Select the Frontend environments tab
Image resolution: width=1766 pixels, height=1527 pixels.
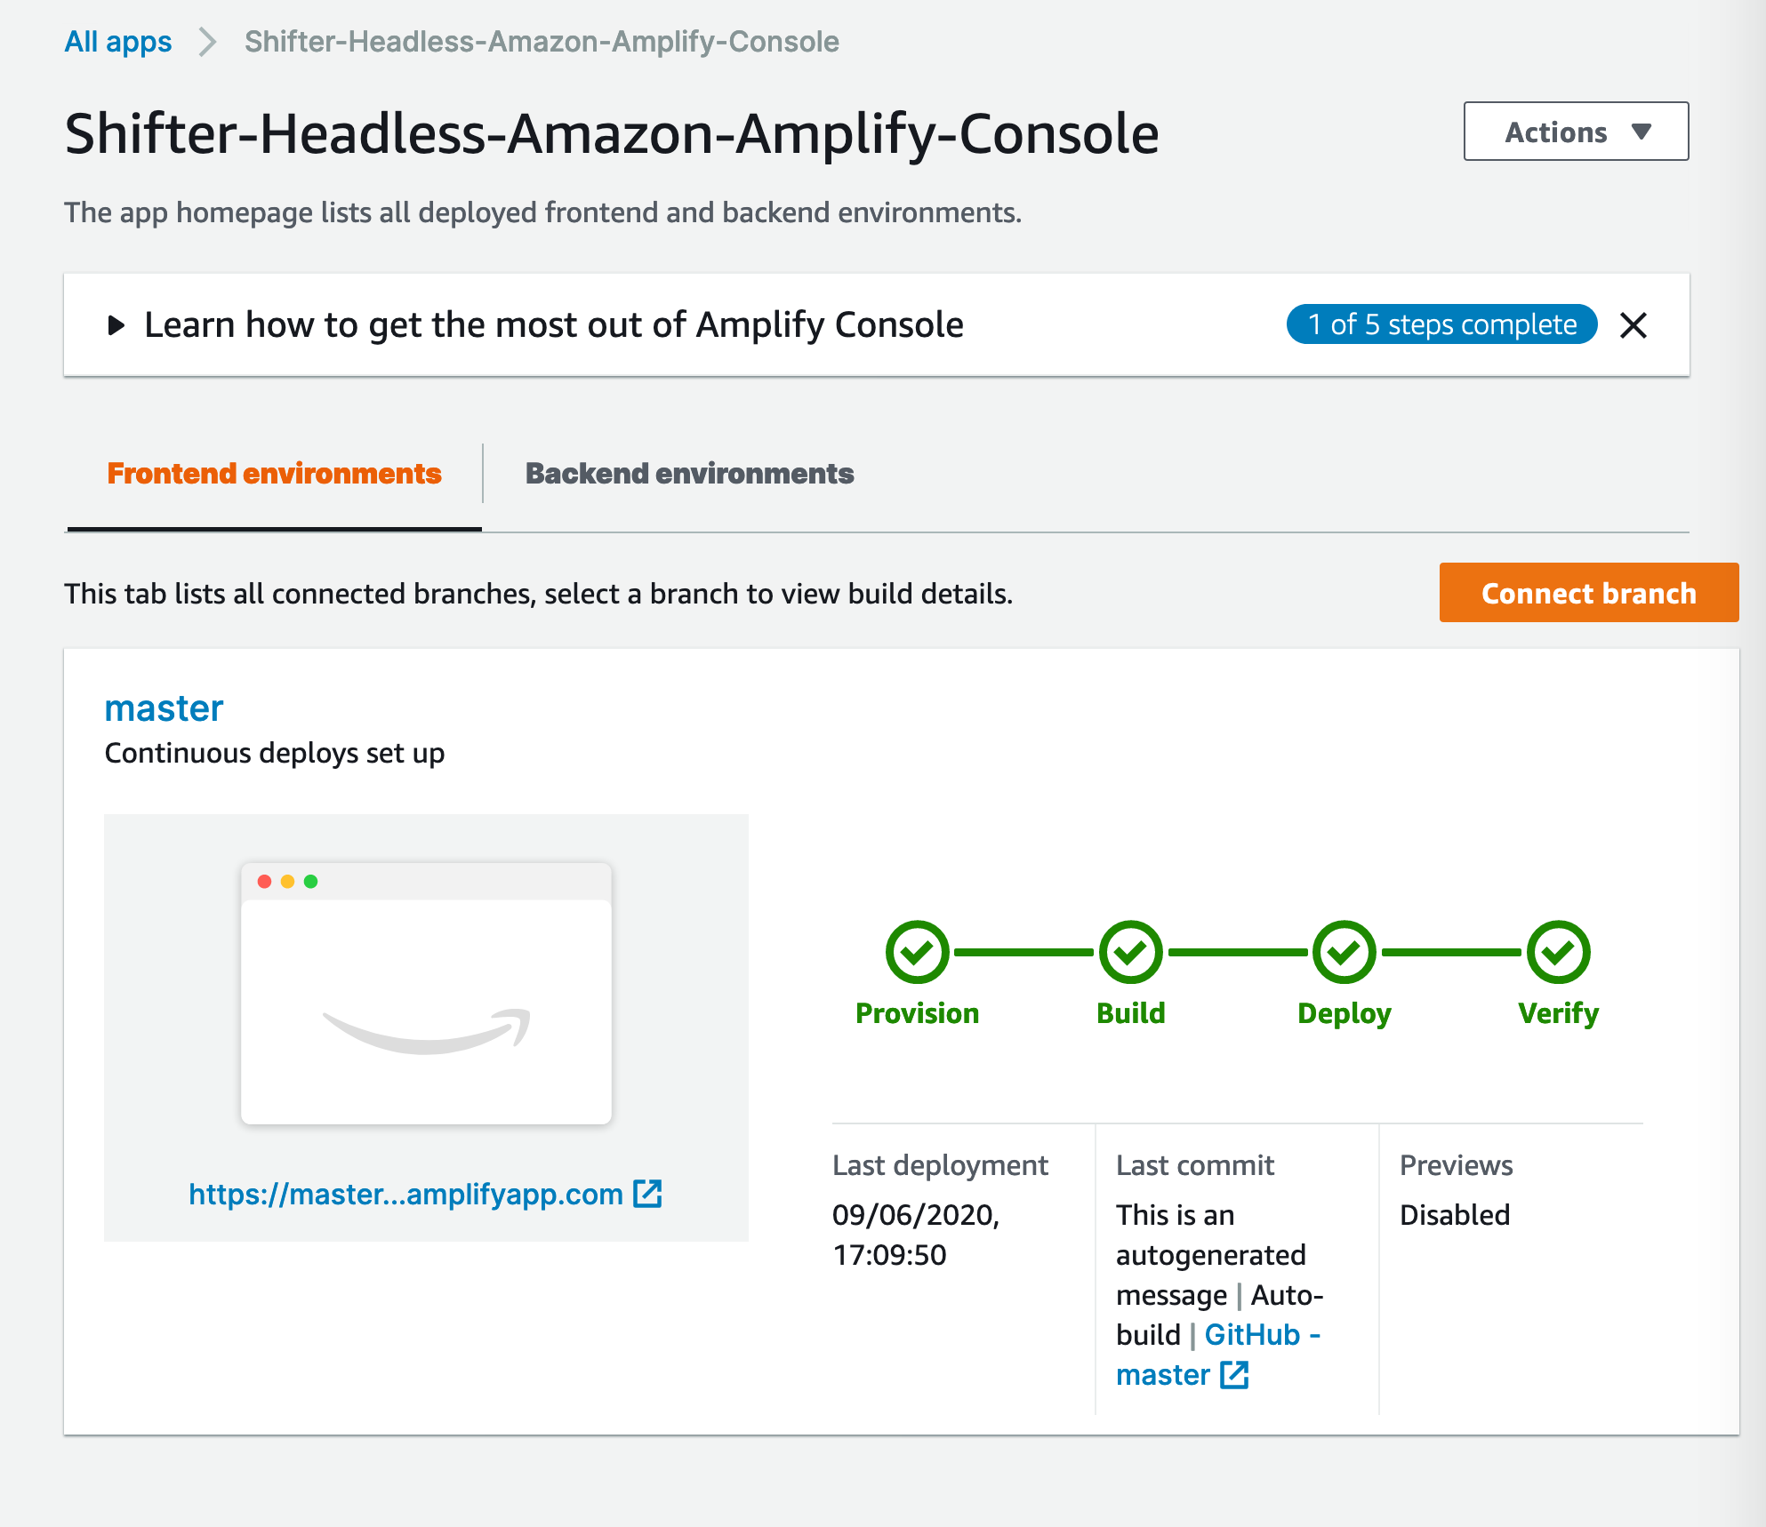tap(274, 474)
